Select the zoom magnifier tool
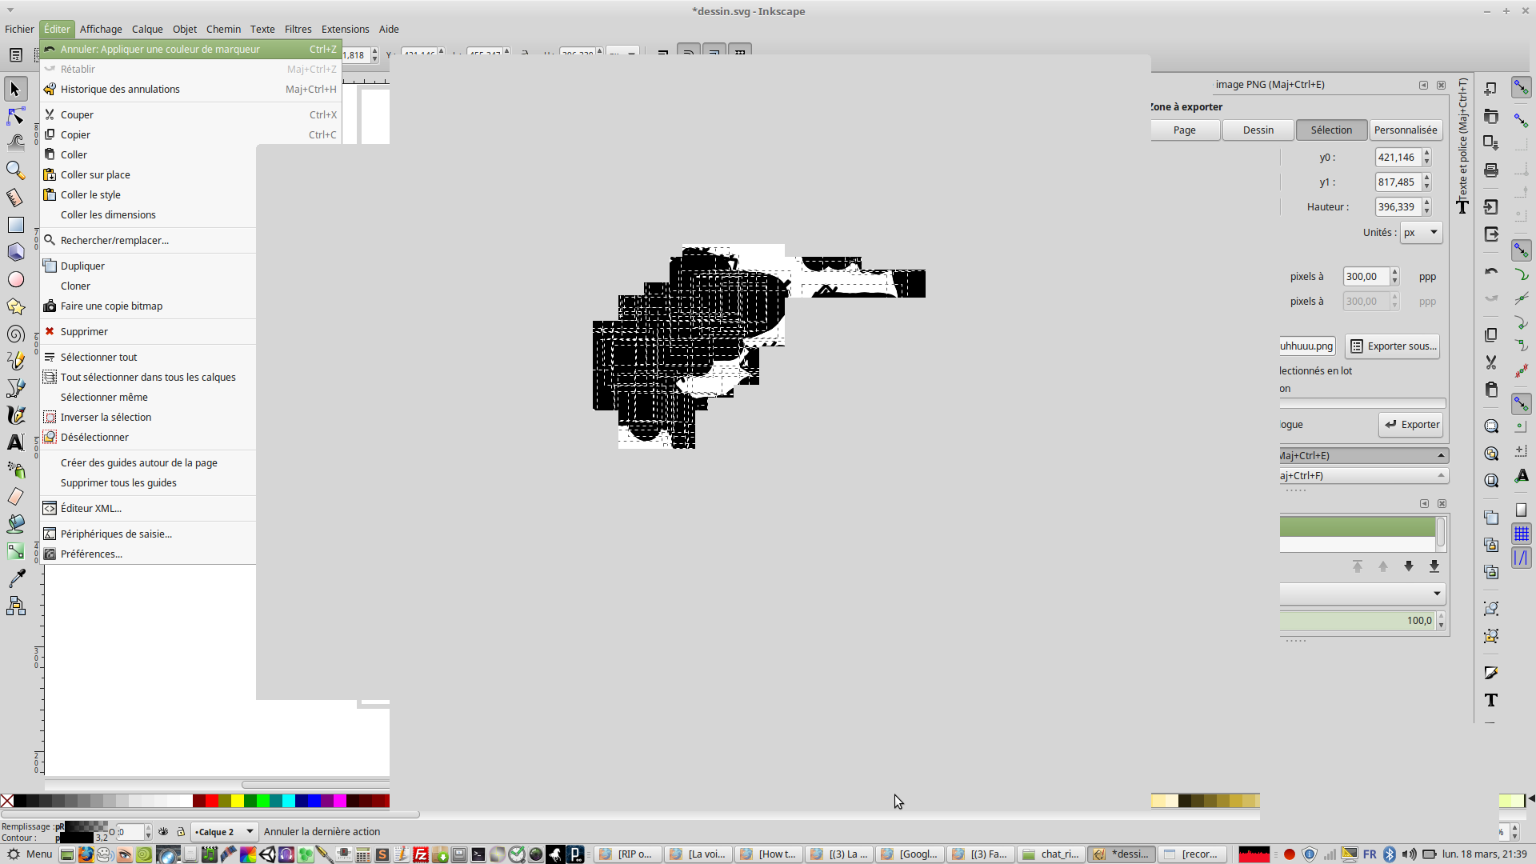Image resolution: width=1536 pixels, height=864 pixels. tap(15, 170)
